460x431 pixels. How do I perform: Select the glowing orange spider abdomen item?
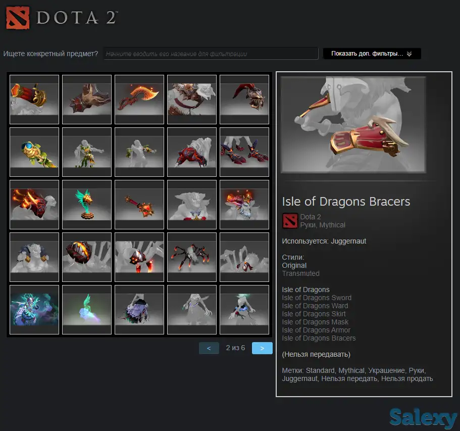(87, 257)
